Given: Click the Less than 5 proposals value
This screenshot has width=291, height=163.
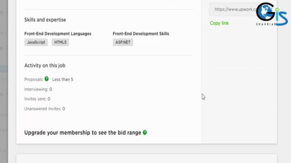Looking at the screenshot, I should tap(63, 80).
